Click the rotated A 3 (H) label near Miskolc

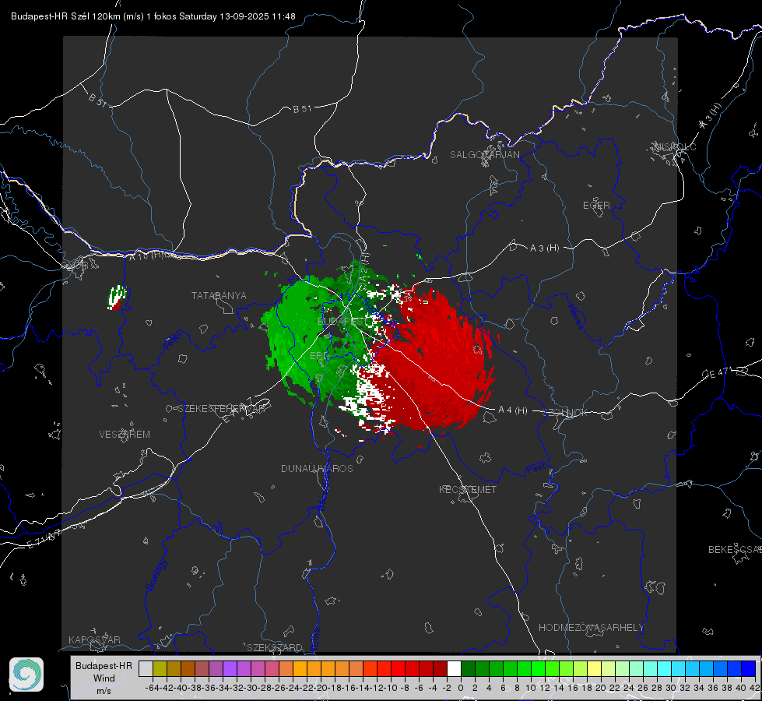pyautogui.click(x=710, y=116)
